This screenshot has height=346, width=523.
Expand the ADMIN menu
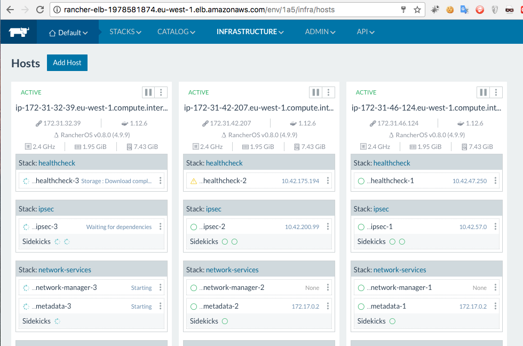click(x=320, y=32)
